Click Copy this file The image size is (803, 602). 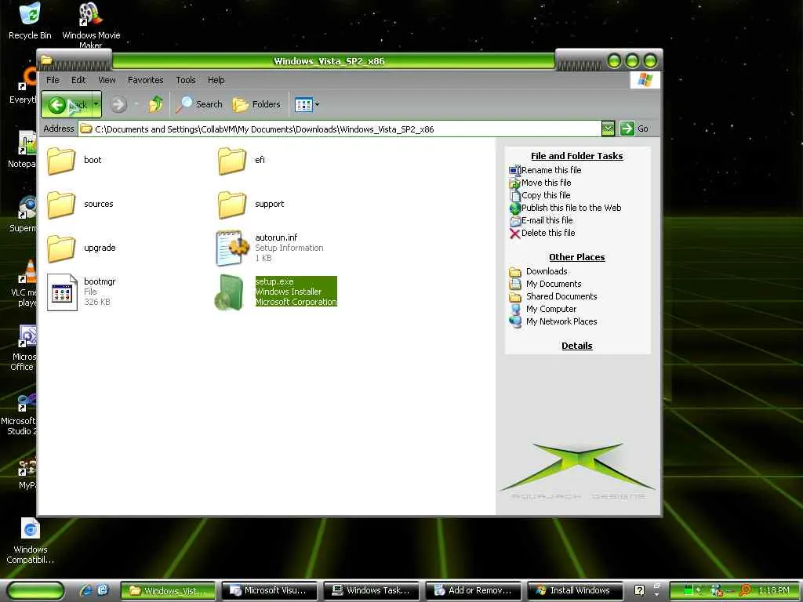point(540,195)
